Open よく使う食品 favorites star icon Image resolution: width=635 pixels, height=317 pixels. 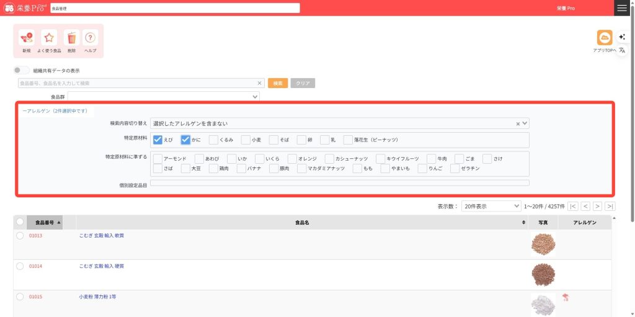click(x=49, y=38)
